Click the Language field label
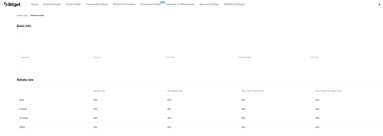Image resolution: width=383 pixels, height=136 pixels. (x=25, y=57)
